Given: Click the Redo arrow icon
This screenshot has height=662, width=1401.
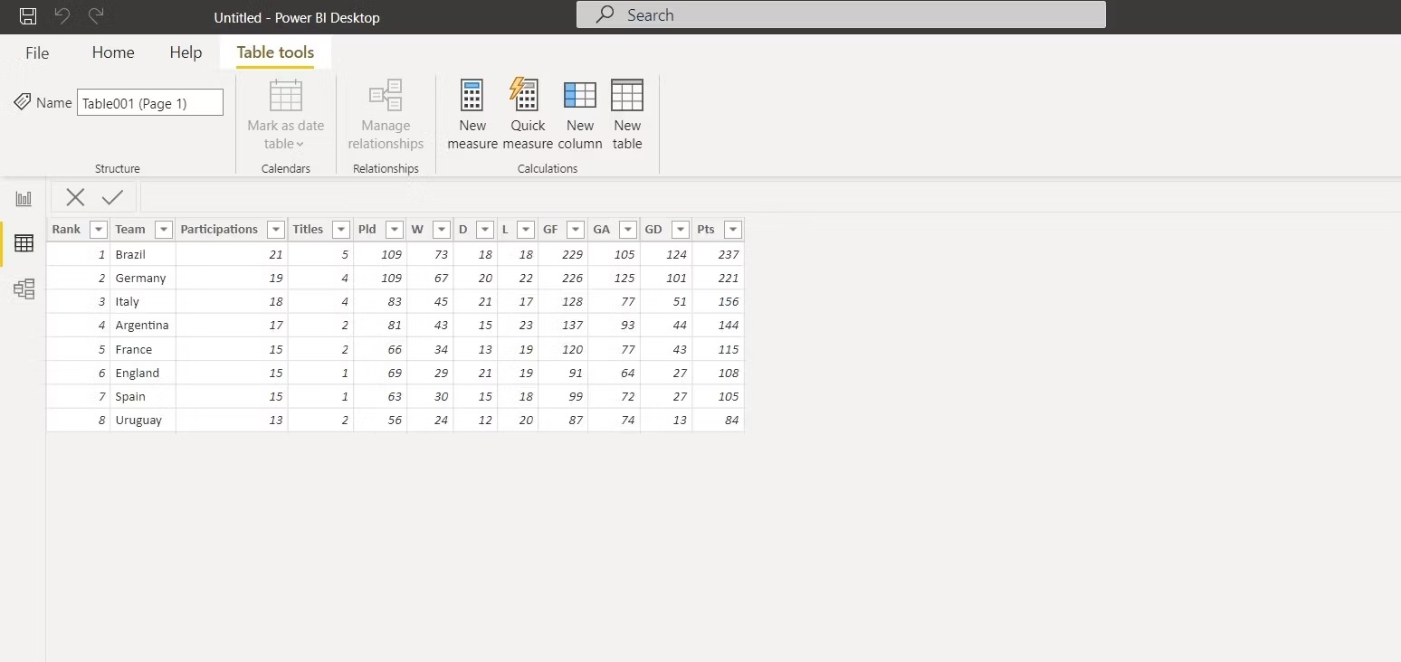Looking at the screenshot, I should tap(96, 15).
